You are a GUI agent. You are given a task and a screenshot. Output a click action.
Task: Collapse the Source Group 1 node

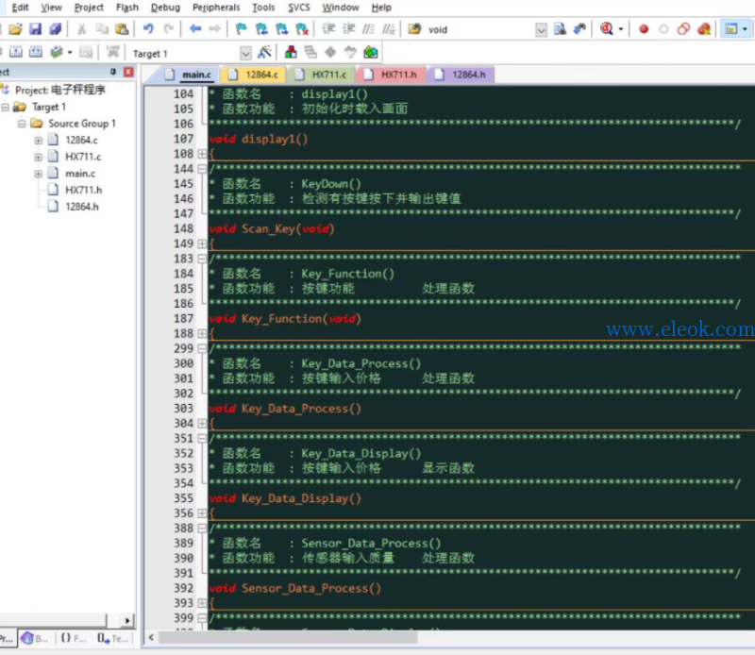pyautogui.click(x=22, y=124)
